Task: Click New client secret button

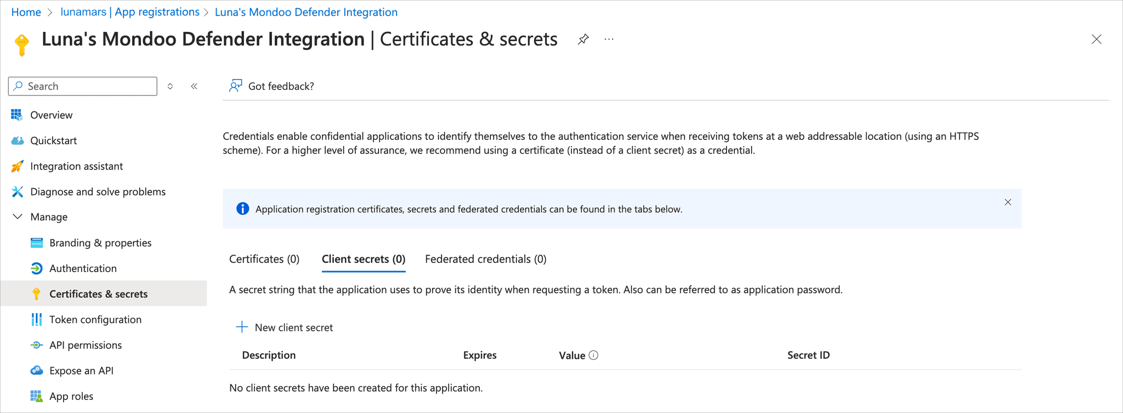Action: point(285,327)
